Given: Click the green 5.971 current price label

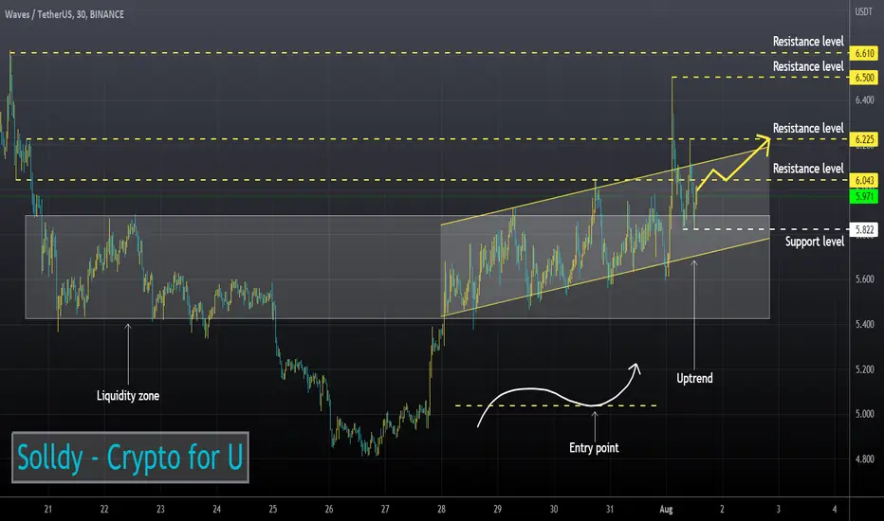Looking at the screenshot, I should coord(864,196).
